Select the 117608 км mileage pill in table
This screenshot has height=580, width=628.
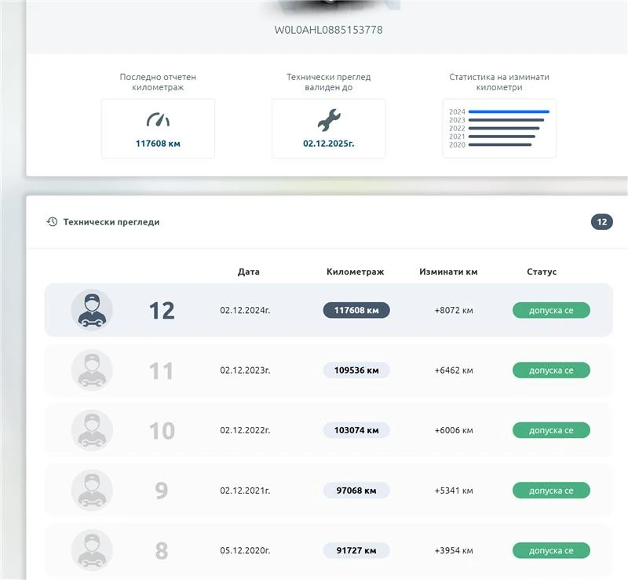[356, 310]
